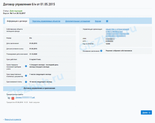Open the hamburger menu icon after Версии tab
The image size is (155, 123).
107,21
